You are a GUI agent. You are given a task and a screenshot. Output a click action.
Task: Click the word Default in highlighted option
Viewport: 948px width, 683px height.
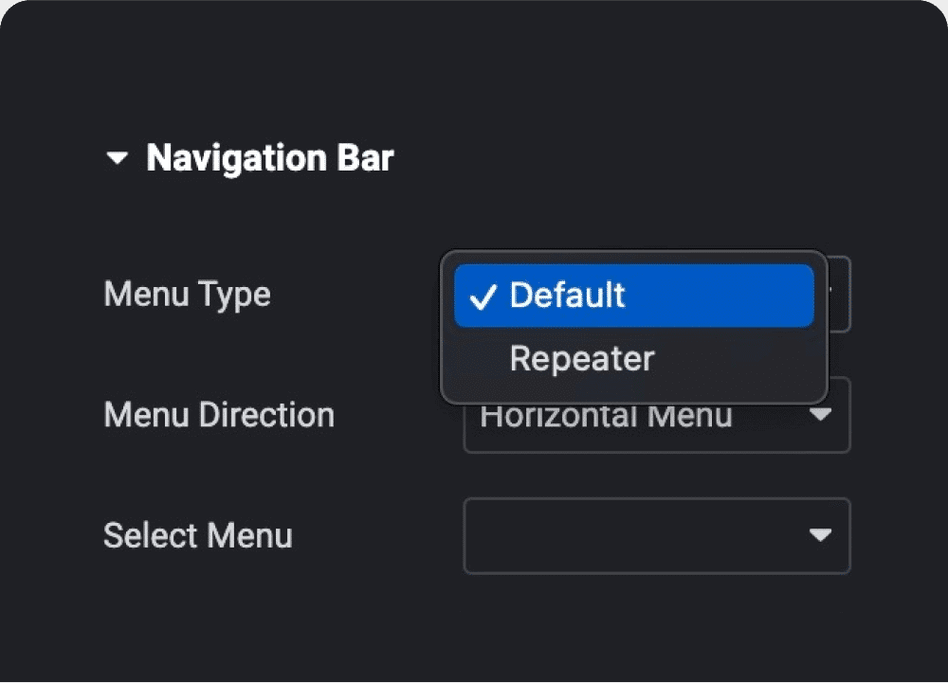click(x=567, y=296)
